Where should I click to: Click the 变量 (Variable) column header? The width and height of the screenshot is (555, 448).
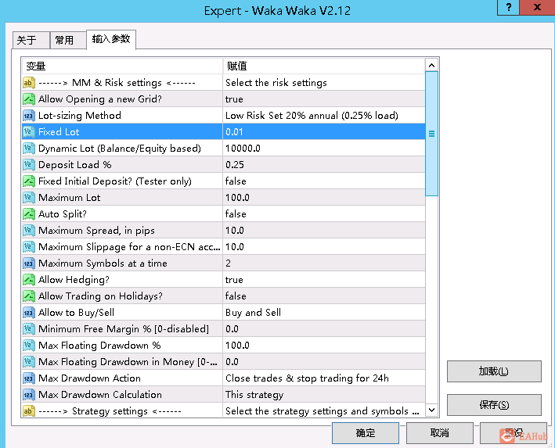click(122, 66)
